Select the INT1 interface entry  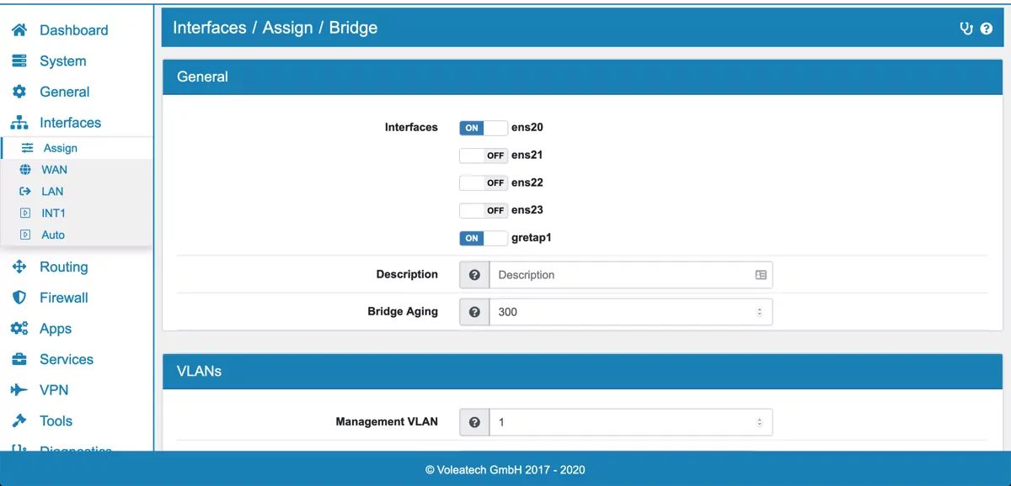tap(55, 213)
